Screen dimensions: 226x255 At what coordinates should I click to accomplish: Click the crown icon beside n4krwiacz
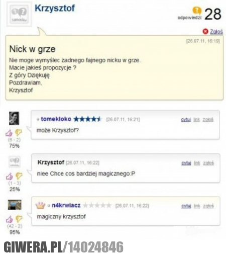(x=40, y=205)
